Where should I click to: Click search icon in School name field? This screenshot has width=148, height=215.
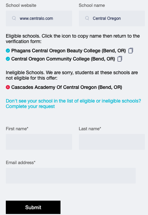87,18
